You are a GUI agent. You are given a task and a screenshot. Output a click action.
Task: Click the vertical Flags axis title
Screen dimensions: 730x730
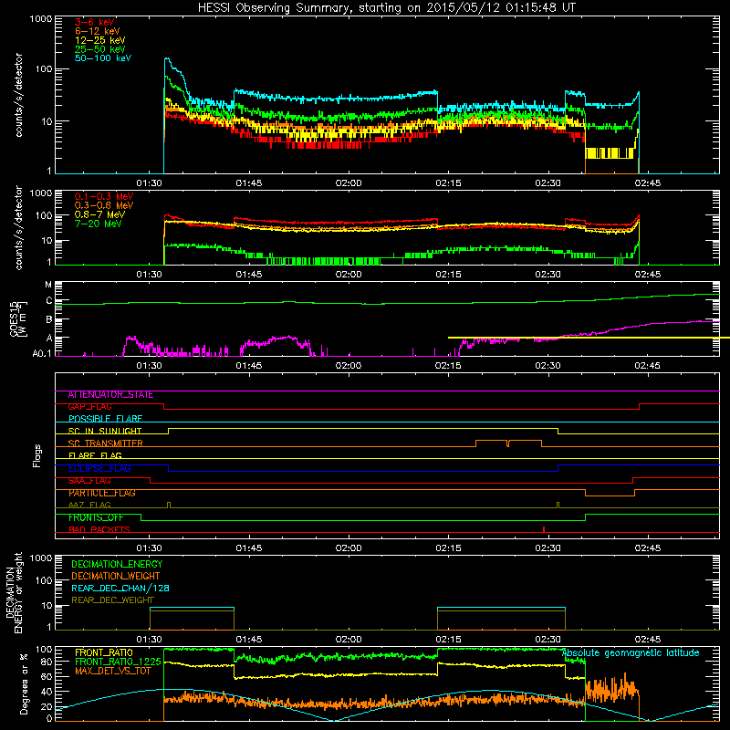tap(37, 455)
